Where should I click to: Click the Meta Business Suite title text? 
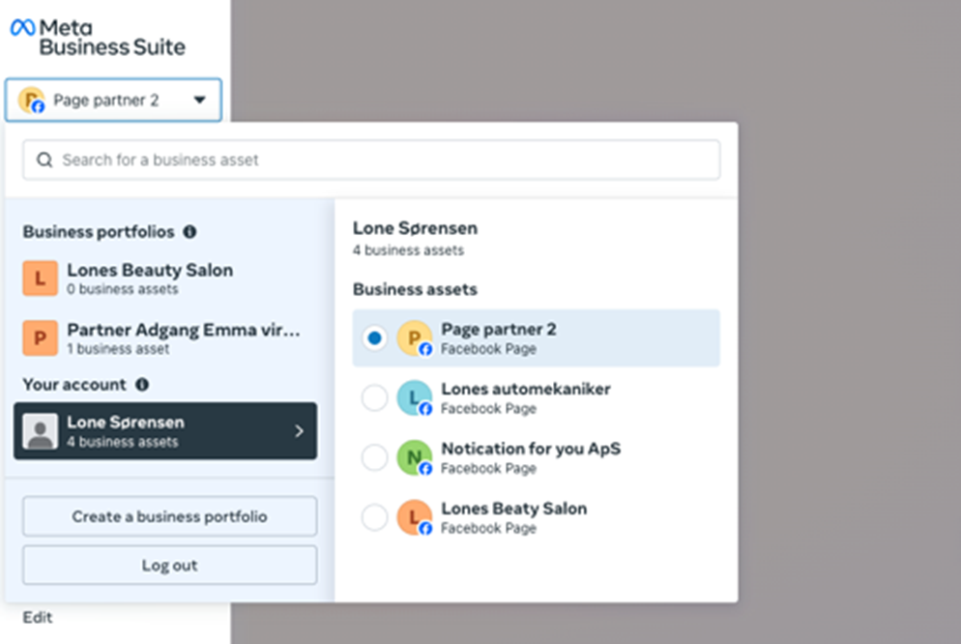click(x=112, y=38)
